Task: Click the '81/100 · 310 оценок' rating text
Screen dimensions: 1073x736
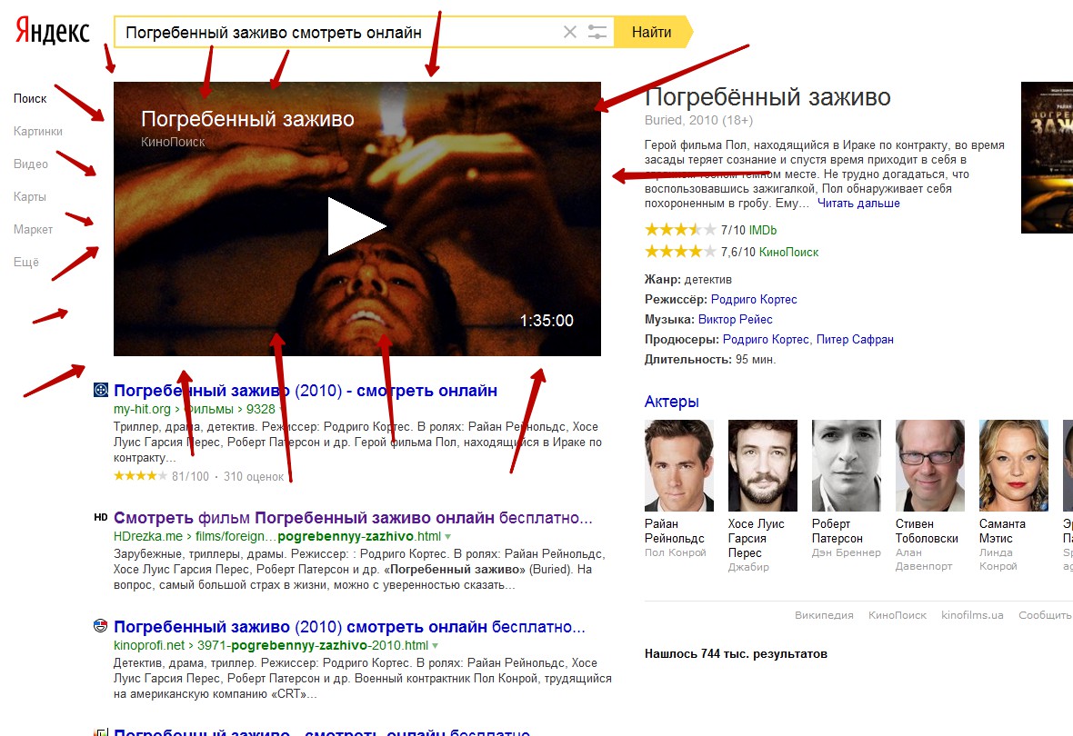Action: [x=227, y=477]
